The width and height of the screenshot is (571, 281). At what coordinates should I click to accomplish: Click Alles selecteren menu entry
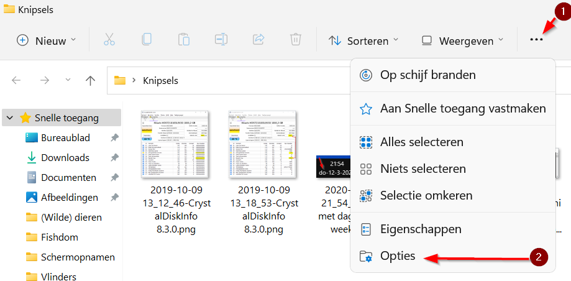tap(421, 142)
